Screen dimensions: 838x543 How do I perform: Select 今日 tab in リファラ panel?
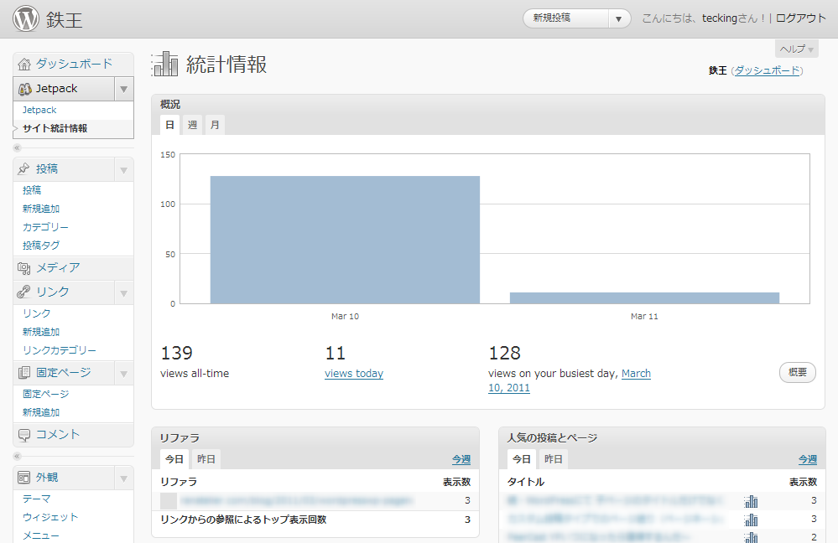(x=174, y=459)
